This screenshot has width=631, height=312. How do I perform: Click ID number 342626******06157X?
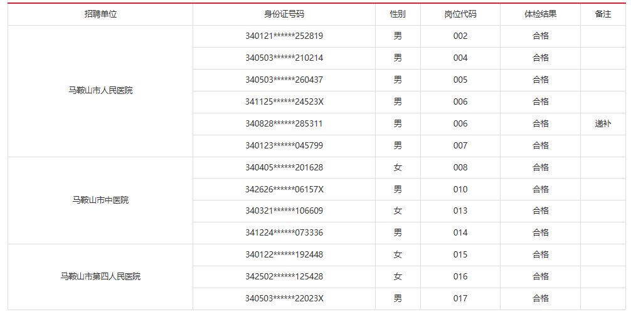point(284,189)
